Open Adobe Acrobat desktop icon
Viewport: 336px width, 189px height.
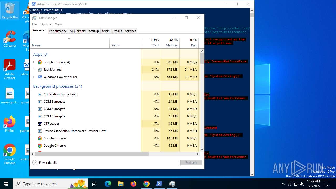10,69
